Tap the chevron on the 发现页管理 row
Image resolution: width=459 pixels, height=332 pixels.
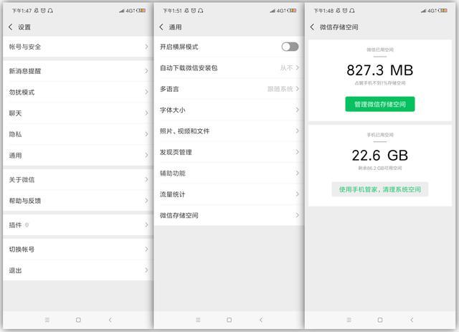pos(298,152)
